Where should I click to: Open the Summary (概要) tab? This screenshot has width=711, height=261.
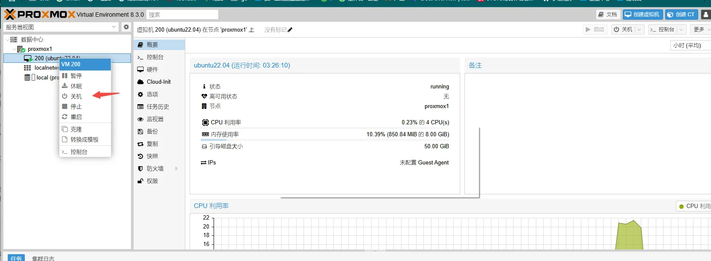159,44
